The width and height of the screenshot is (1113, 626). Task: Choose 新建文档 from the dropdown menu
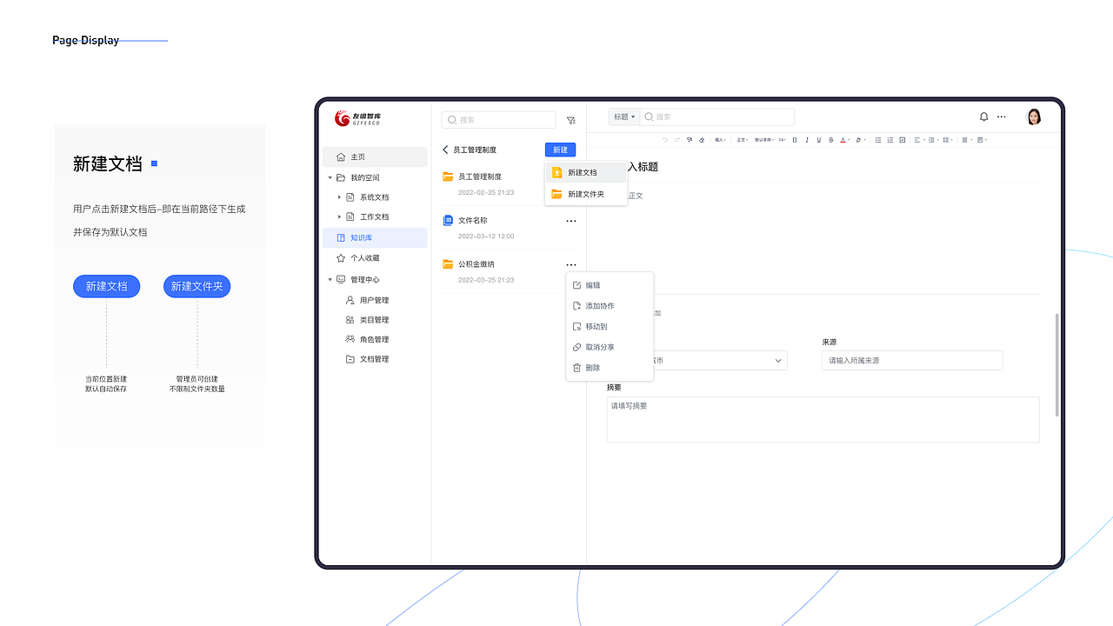tap(586, 172)
